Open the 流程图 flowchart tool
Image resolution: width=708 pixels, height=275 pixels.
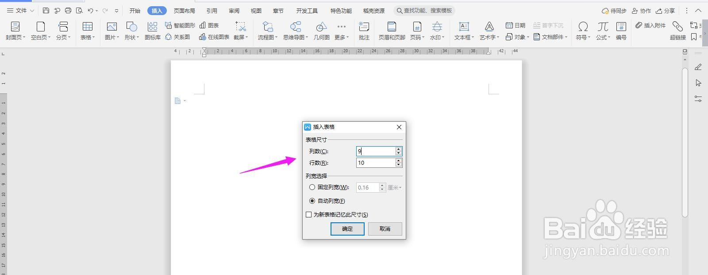268,31
